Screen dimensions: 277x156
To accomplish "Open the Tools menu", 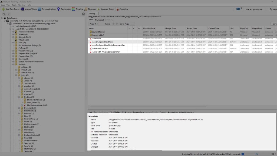I will coord(14,5).
